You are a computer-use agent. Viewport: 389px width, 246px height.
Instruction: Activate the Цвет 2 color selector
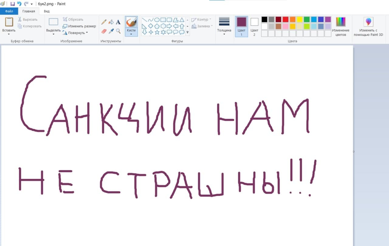(x=254, y=26)
